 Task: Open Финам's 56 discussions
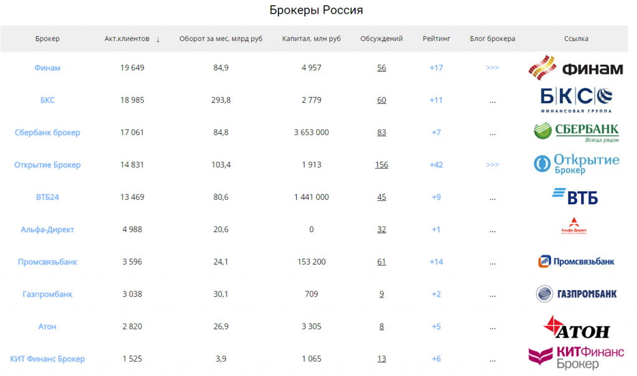(381, 68)
